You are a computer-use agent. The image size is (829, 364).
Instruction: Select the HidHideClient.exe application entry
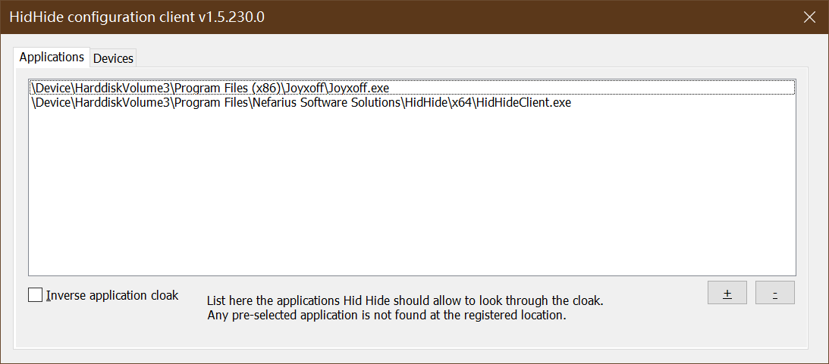(x=300, y=102)
